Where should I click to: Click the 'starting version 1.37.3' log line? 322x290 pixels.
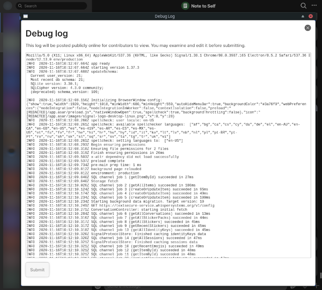coord(83,67)
